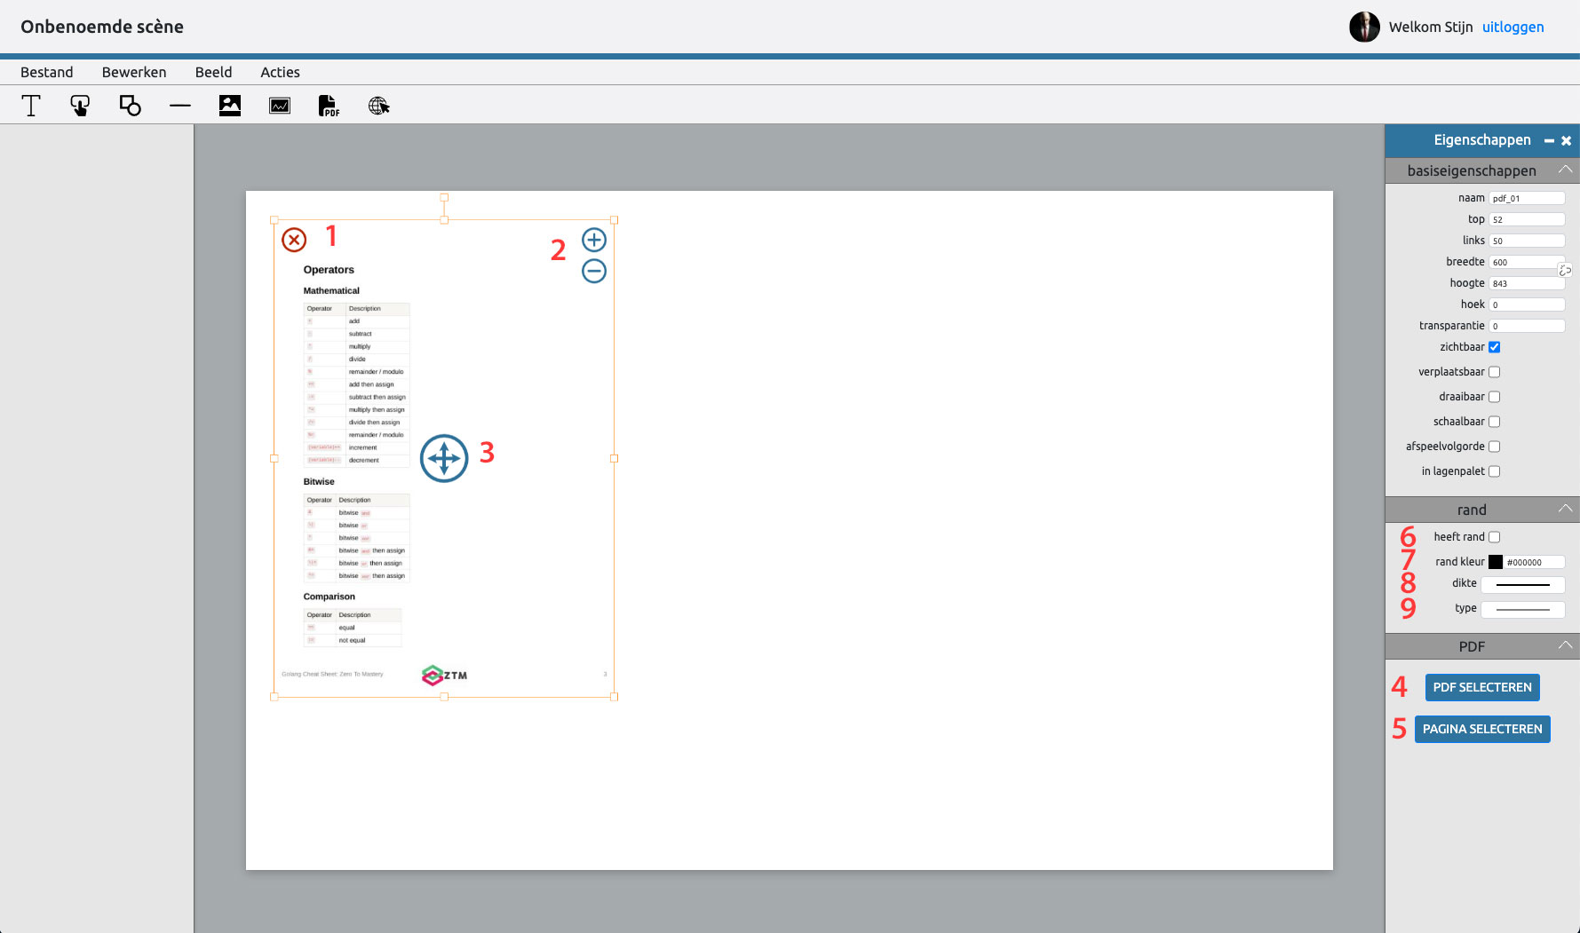Open the Bewerken menu
The width and height of the screenshot is (1580, 933).
pos(134,73)
